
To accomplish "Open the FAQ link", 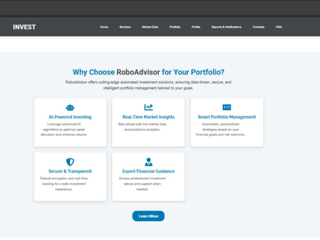I will pyautogui.click(x=279, y=27).
